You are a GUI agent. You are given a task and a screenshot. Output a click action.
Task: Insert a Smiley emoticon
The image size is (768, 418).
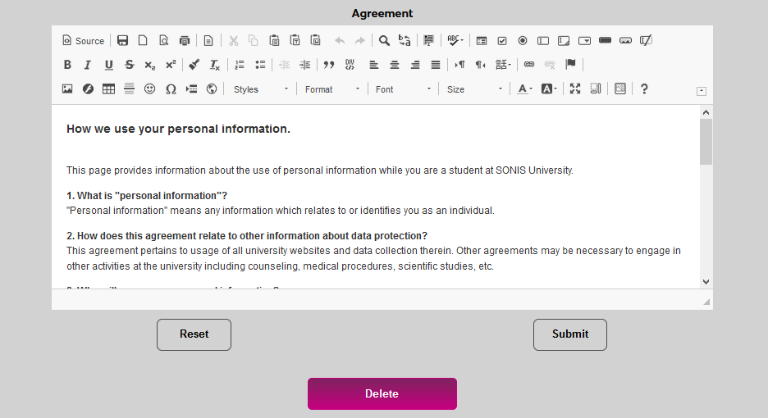coord(150,89)
